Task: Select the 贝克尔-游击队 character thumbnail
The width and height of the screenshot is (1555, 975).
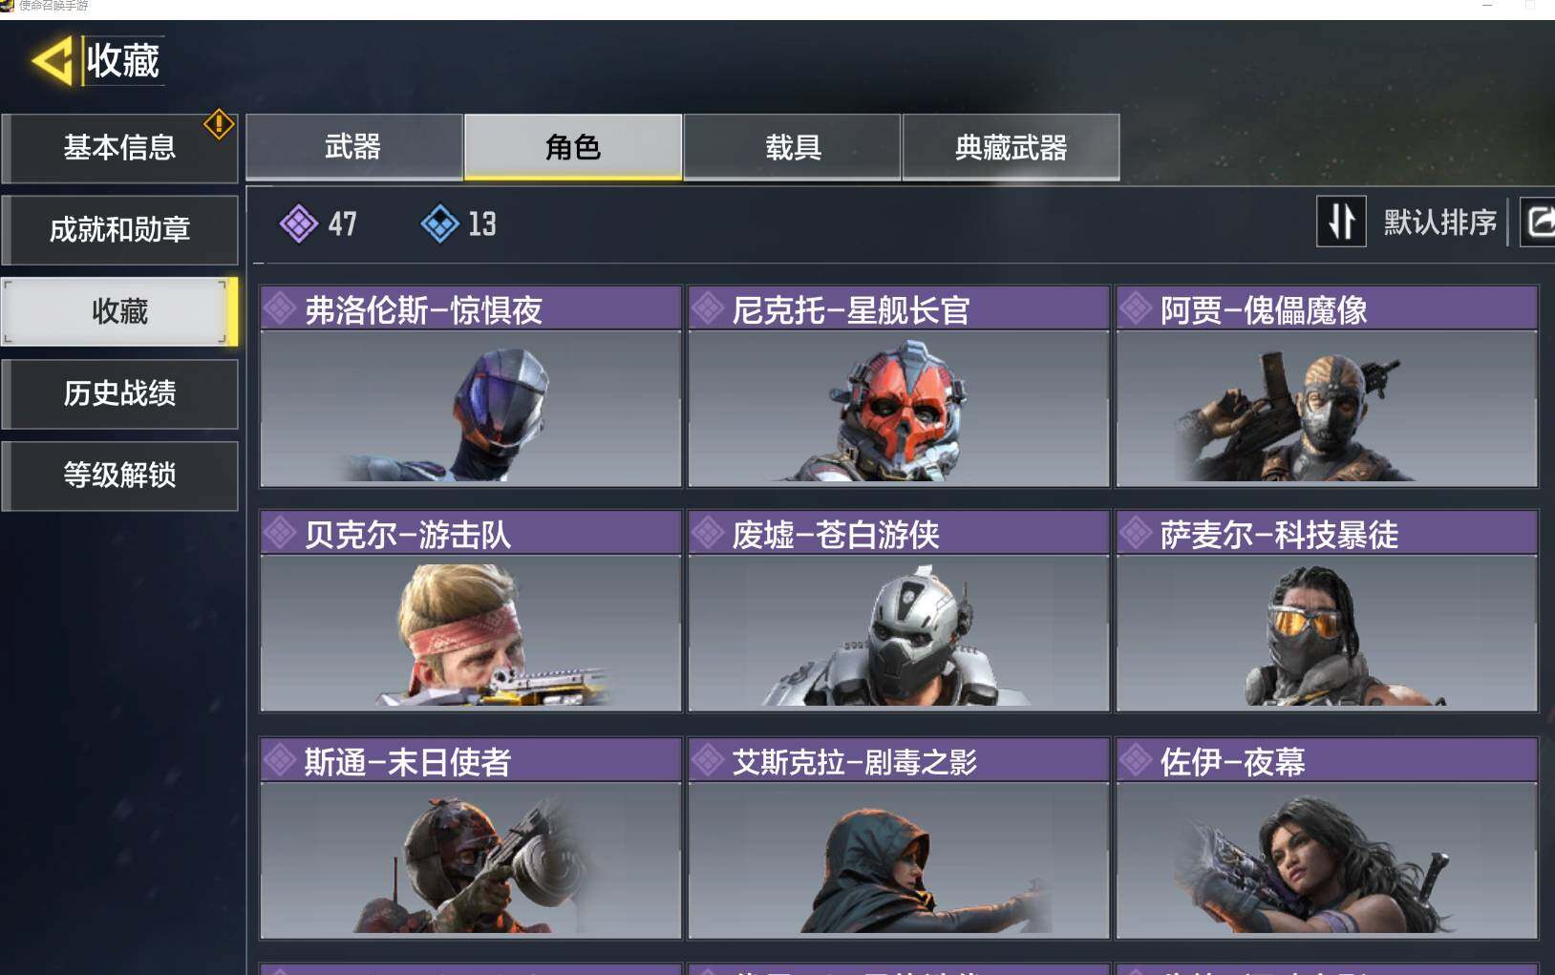Action: pyautogui.click(x=471, y=633)
